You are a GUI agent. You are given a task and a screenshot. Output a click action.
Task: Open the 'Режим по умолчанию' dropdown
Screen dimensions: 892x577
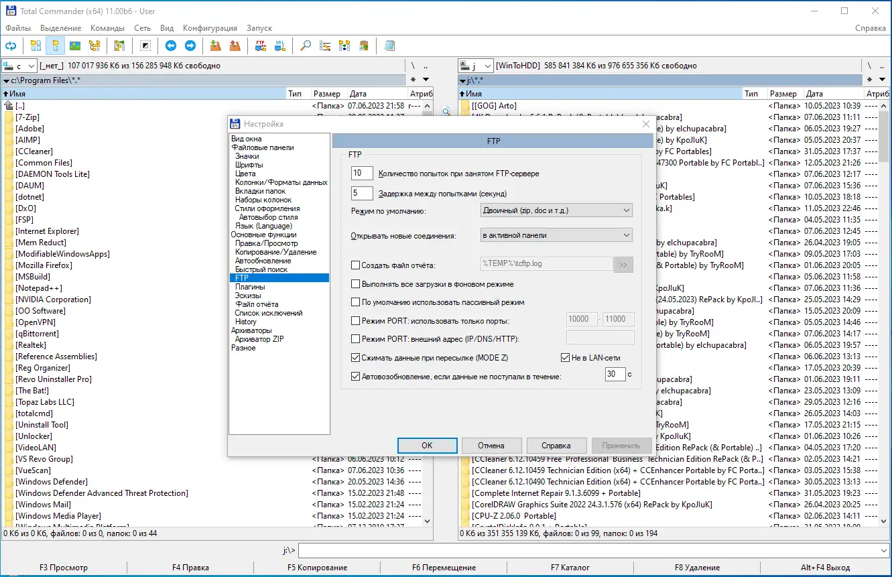tap(556, 210)
